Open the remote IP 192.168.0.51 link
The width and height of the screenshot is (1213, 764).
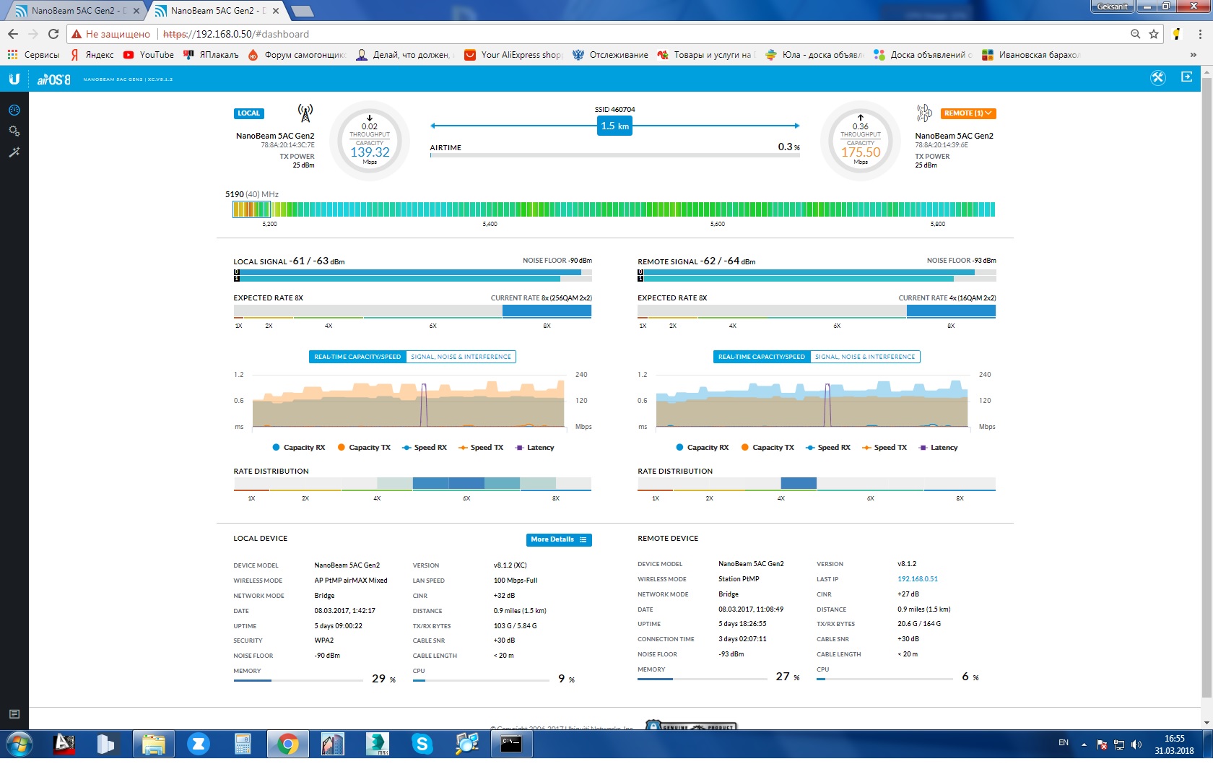point(918,579)
